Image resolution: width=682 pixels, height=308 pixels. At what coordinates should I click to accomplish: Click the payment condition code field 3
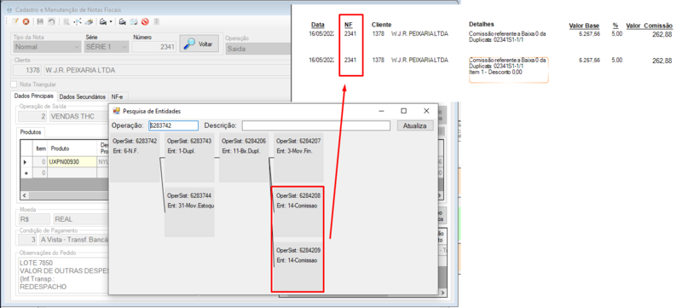pyautogui.click(x=27, y=240)
